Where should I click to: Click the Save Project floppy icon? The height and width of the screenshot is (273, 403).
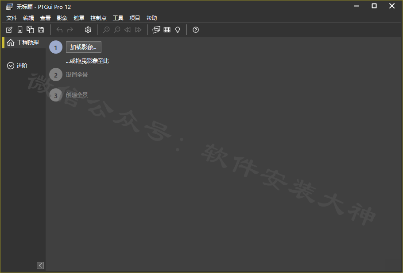[41, 30]
